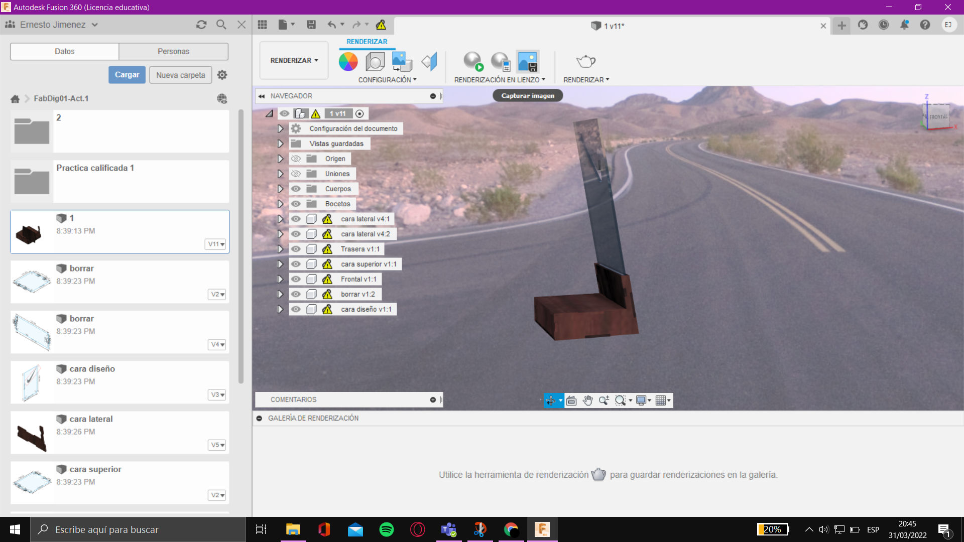This screenshot has height=542, width=964.
Task: Click the Nueva carpeta button
Action: [x=180, y=75]
